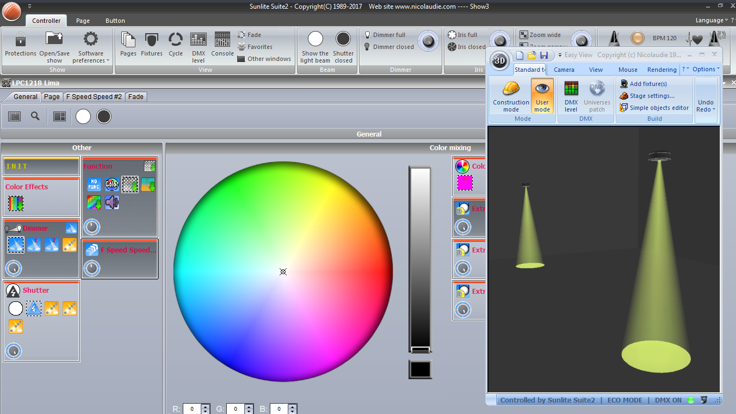Click the INIT preset
The width and height of the screenshot is (736, 414).
tap(41, 166)
